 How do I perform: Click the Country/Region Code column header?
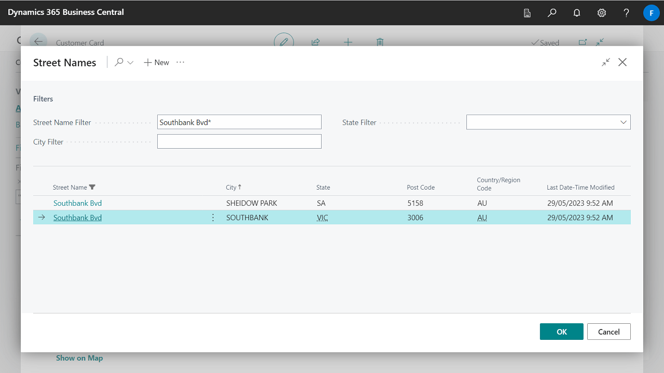499,184
